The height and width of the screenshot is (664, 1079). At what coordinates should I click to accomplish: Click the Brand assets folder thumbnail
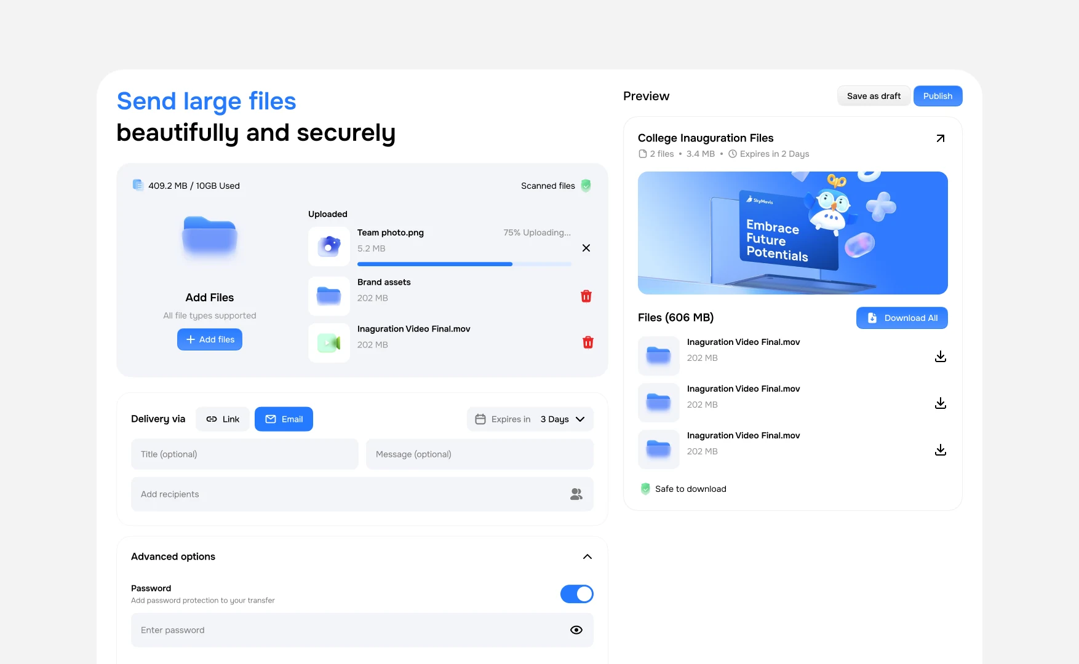(x=329, y=296)
